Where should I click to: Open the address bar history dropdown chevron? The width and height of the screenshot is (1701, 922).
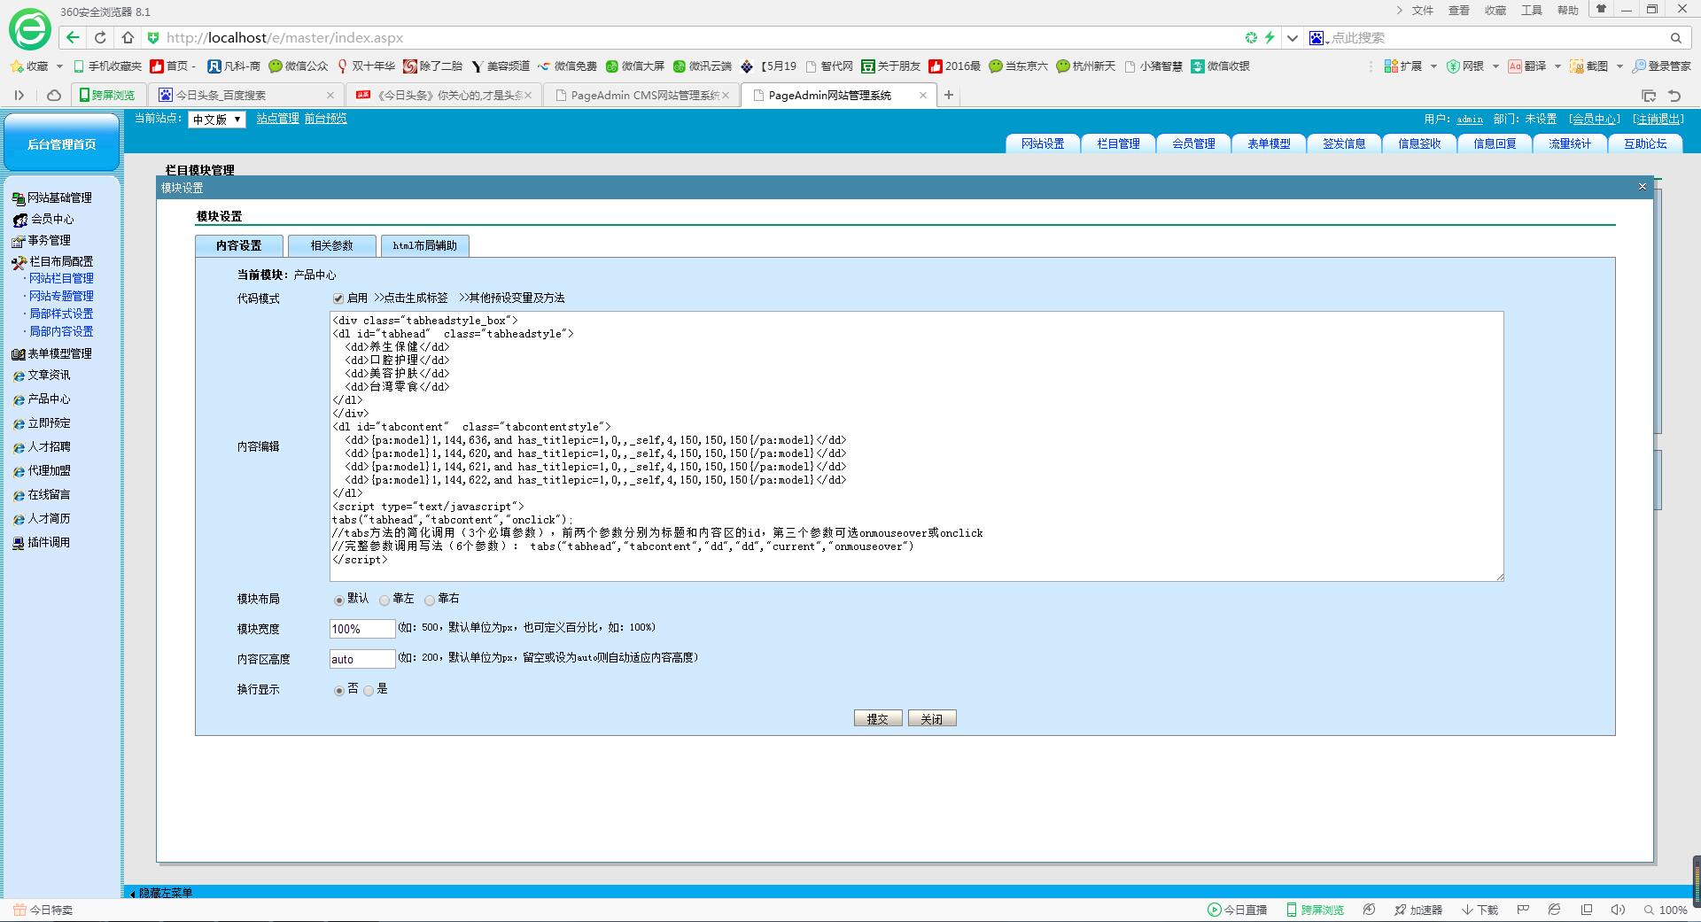pos(1293,37)
